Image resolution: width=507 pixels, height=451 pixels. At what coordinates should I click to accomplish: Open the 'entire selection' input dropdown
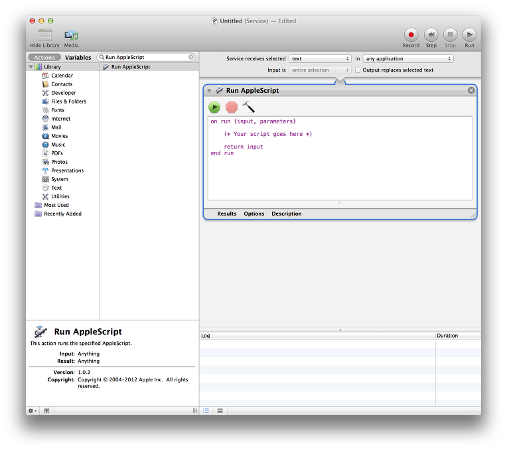320,70
